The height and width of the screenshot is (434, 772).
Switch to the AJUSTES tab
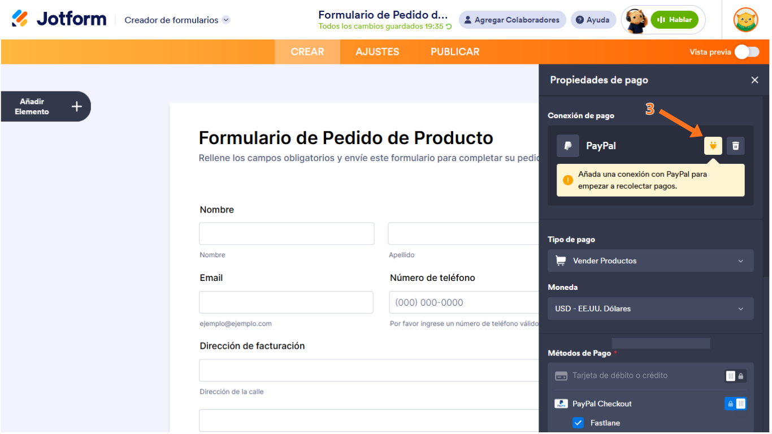pyautogui.click(x=378, y=51)
